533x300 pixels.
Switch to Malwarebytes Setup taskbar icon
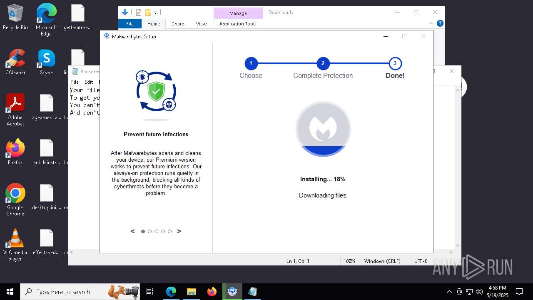tap(232, 292)
